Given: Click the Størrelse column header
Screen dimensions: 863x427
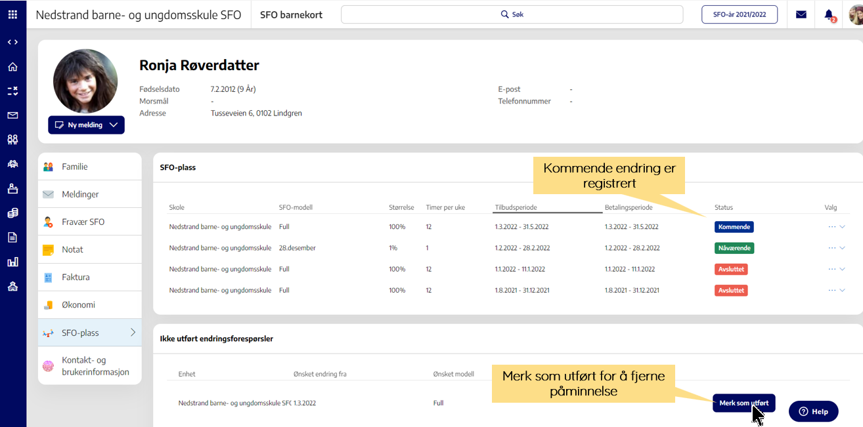Looking at the screenshot, I should point(401,207).
